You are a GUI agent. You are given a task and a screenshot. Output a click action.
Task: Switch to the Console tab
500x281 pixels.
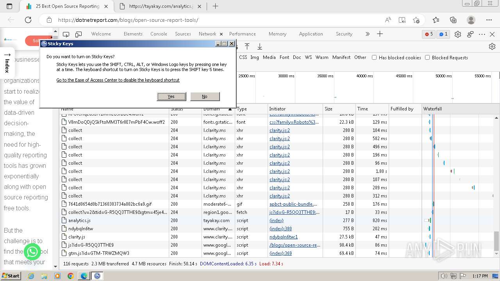(x=159, y=34)
